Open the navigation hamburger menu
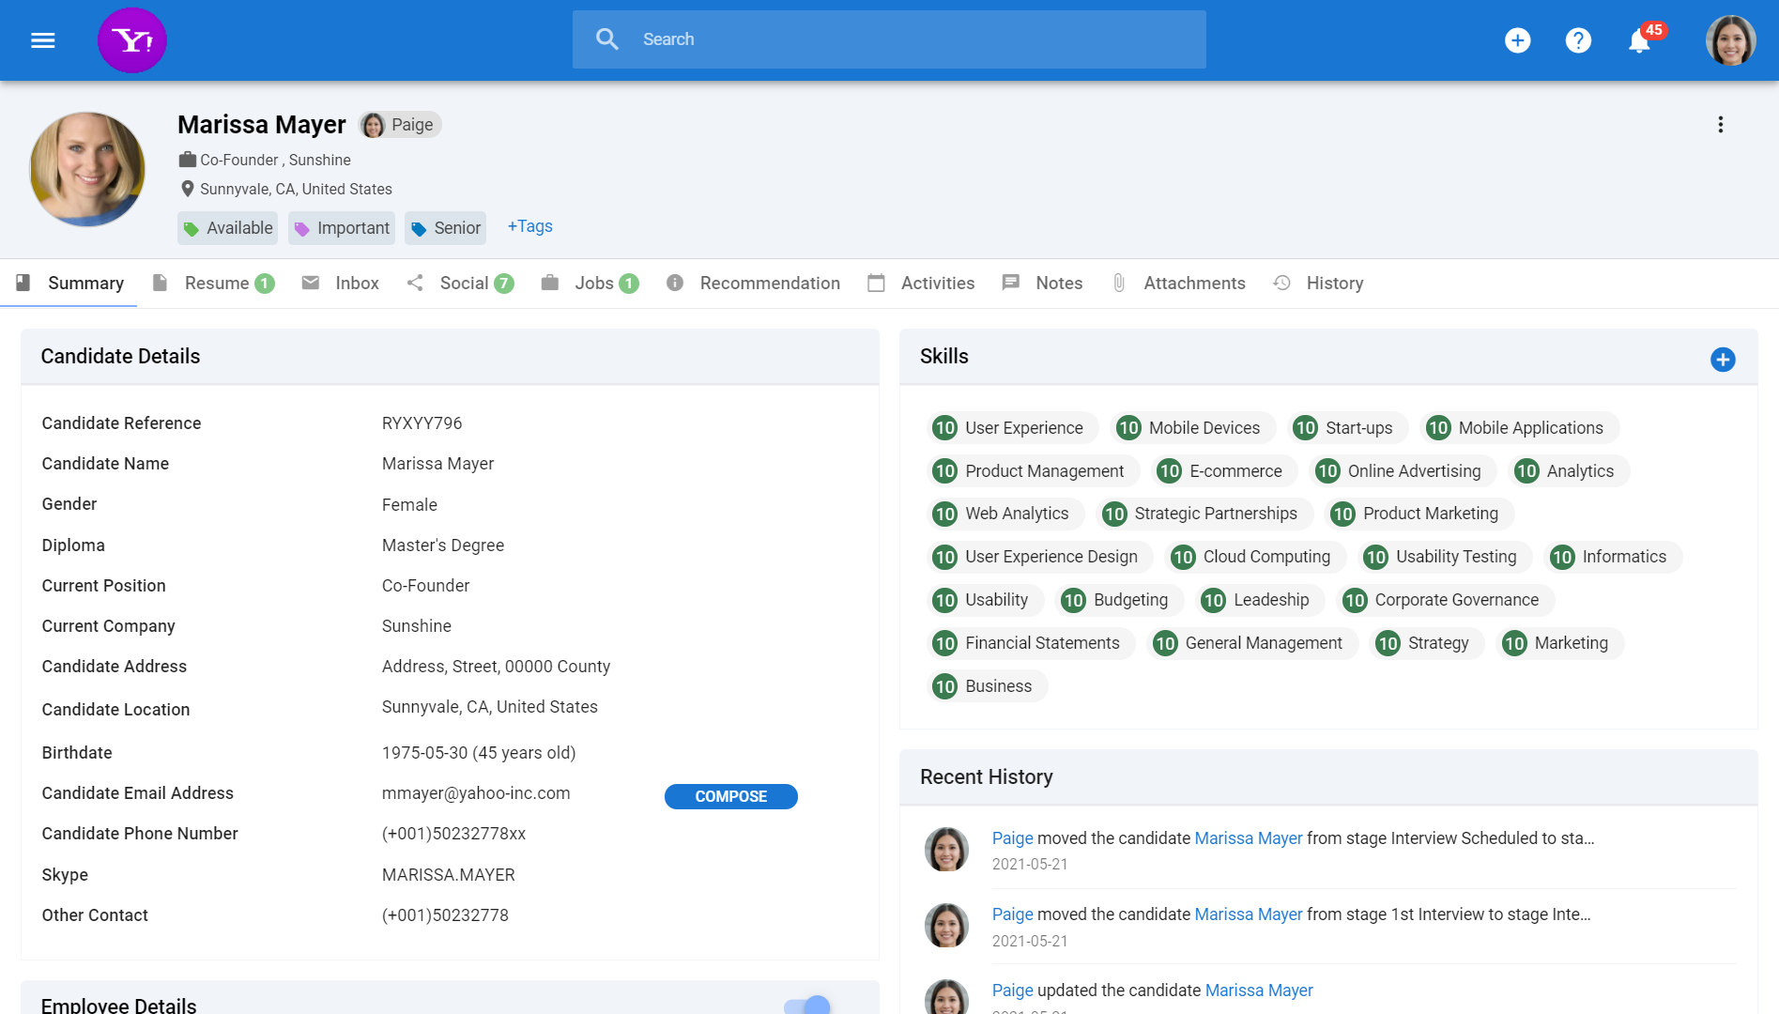The width and height of the screenshot is (1779, 1014). pyautogui.click(x=42, y=39)
